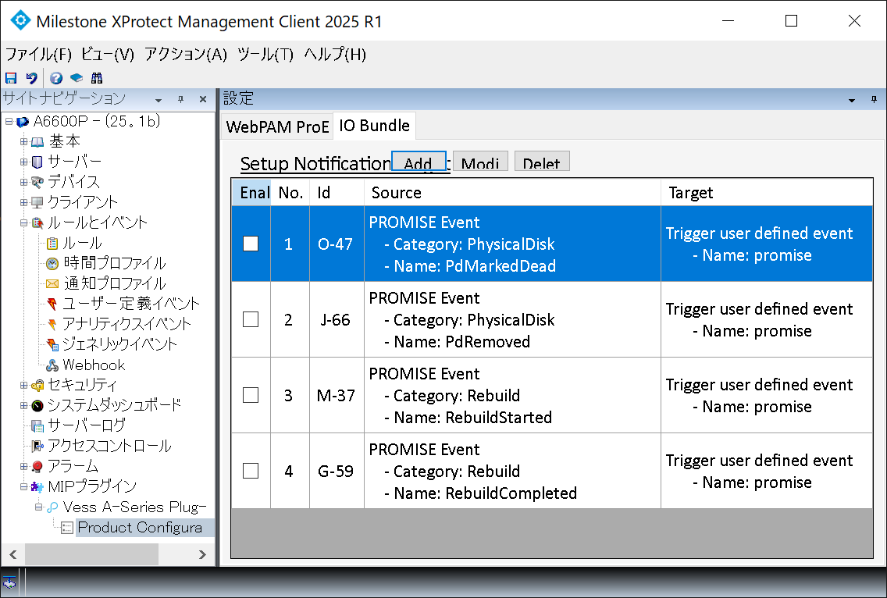
Task: Enable notification 2 PdRemoved checkbox
Action: click(x=251, y=319)
